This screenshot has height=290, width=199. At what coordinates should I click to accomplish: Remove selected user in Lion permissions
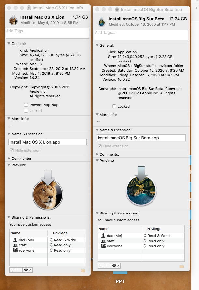pyautogui.click(x=19, y=270)
